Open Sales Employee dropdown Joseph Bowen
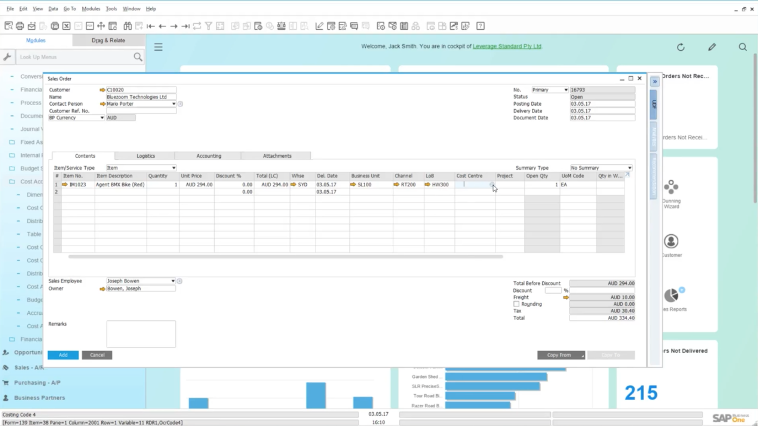The width and height of the screenshot is (758, 426). [x=173, y=281]
